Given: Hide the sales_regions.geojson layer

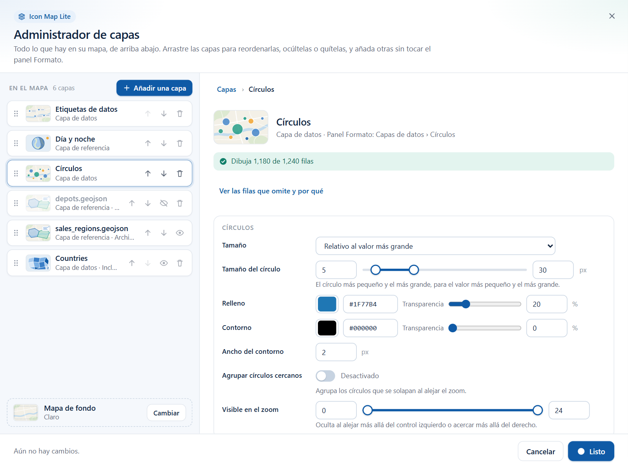Looking at the screenshot, I should (x=180, y=233).
